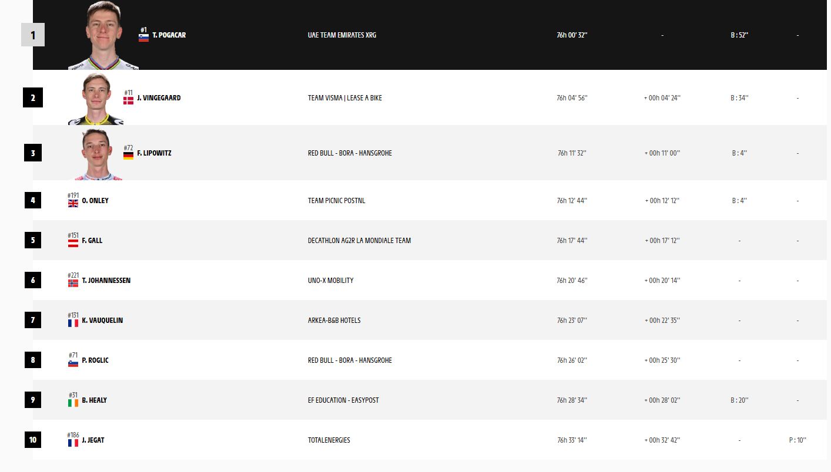The image size is (831, 472).
Task: Select rider name T. Johannessen
Action: [106, 281]
